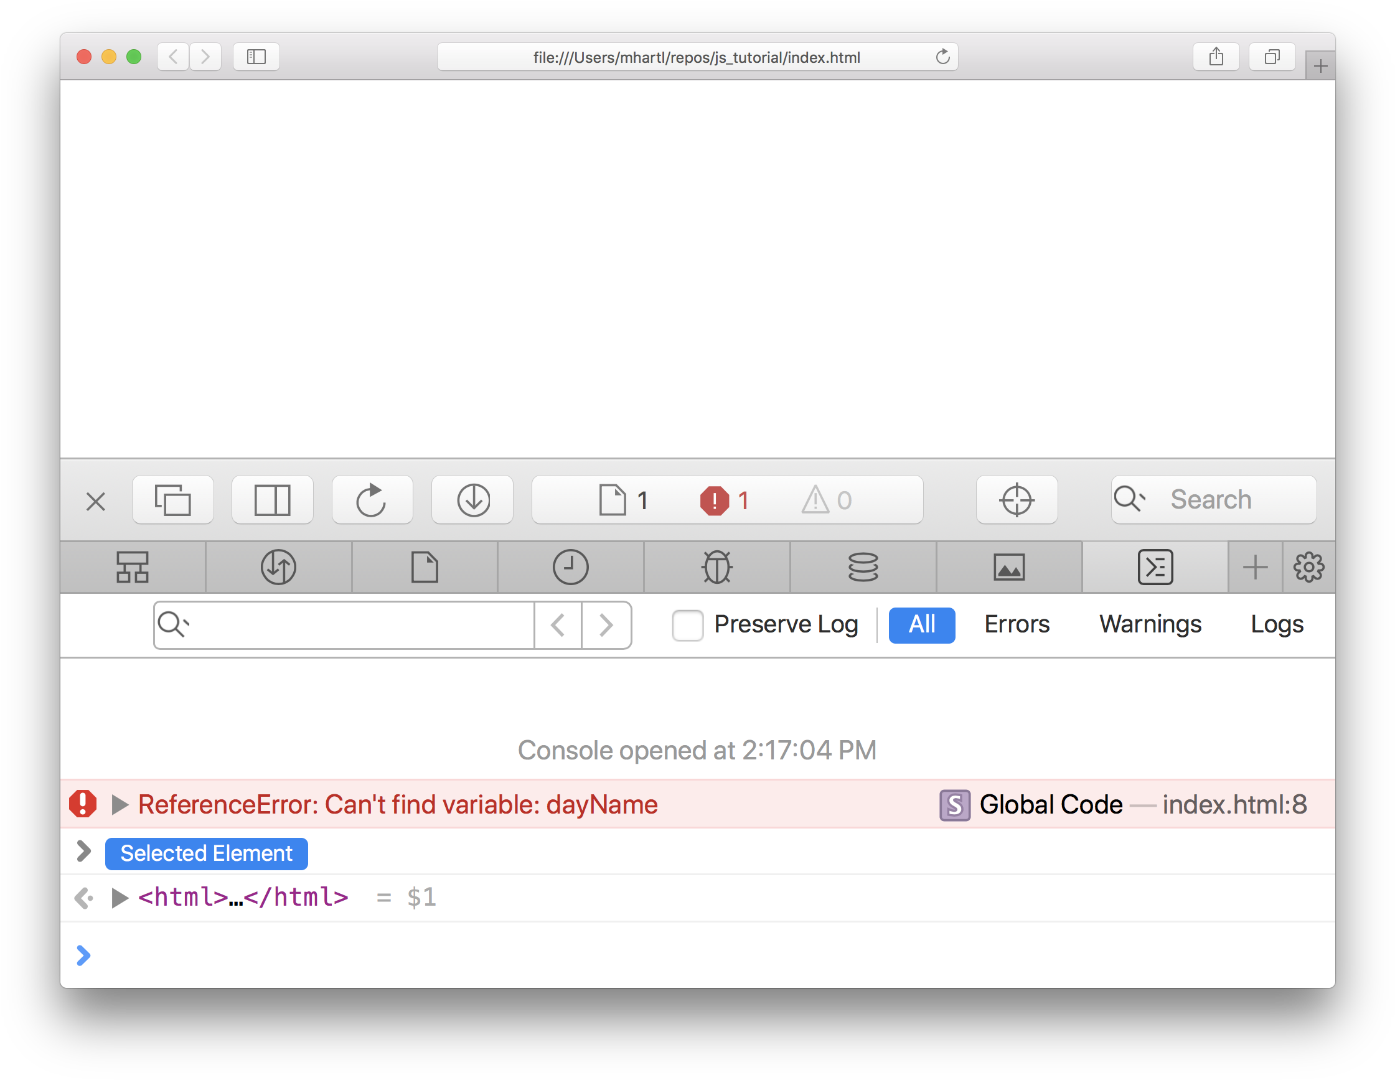Click the html element result
The height and width of the screenshot is (1080, 1395).
243,898
